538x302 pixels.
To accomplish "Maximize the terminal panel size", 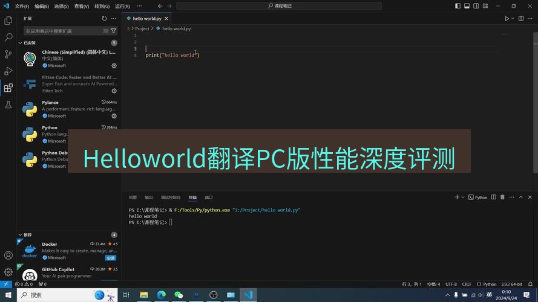I will 521,198.
